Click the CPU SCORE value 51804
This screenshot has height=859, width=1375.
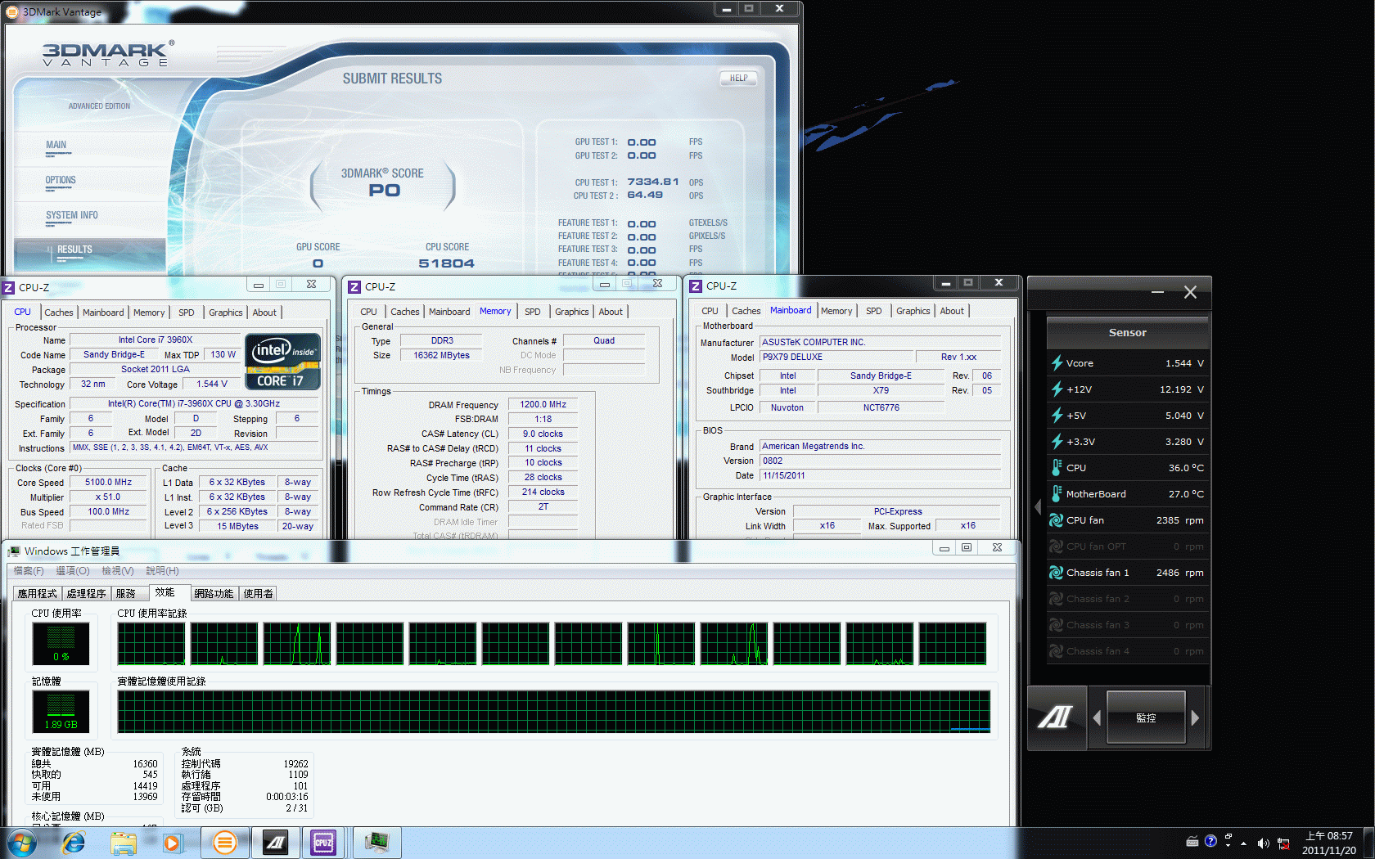[x=447, y=263]
